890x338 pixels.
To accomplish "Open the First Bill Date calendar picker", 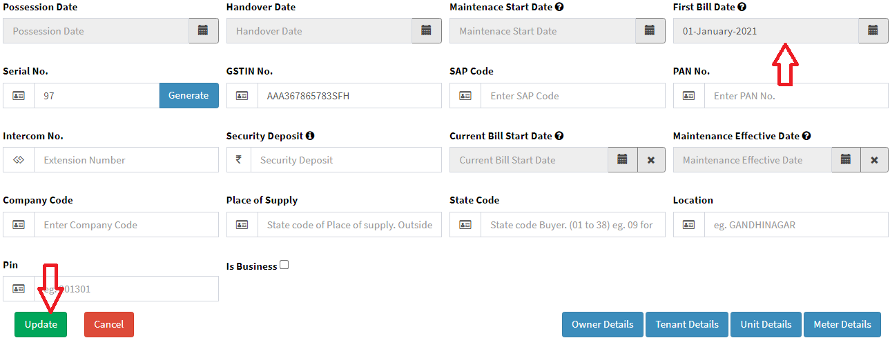I will 873,31.
